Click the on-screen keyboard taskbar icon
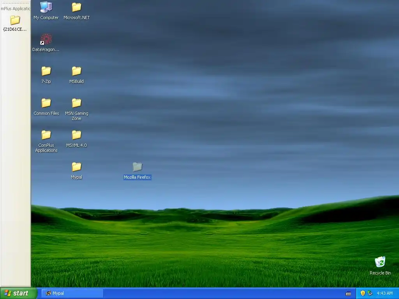The width and height of the screenshot is (399, 299). 348,294
